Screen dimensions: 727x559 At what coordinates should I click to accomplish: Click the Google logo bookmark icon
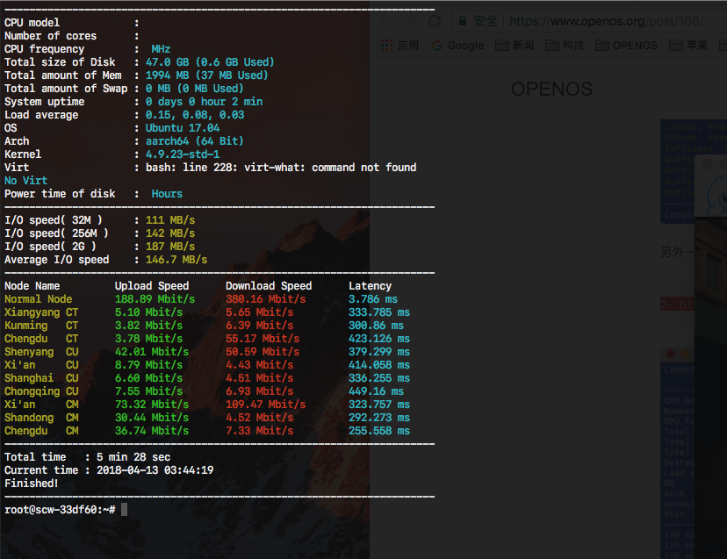click(x=436, y=46)
